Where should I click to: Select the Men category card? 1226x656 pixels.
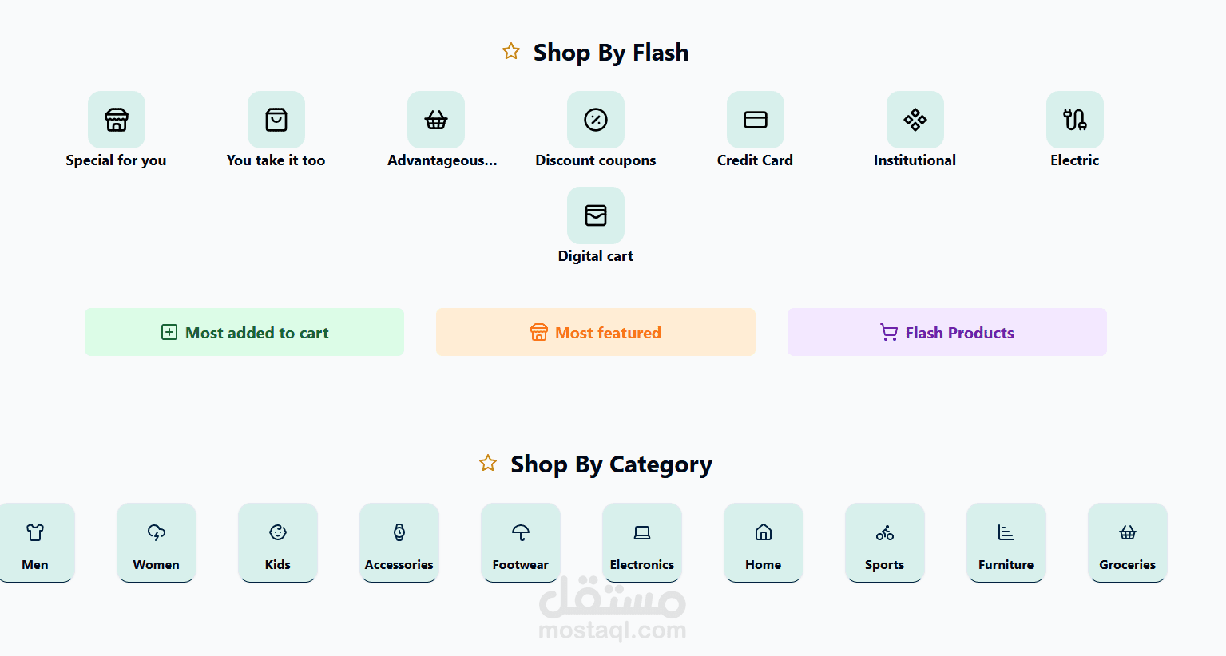[x=35, y=543]
